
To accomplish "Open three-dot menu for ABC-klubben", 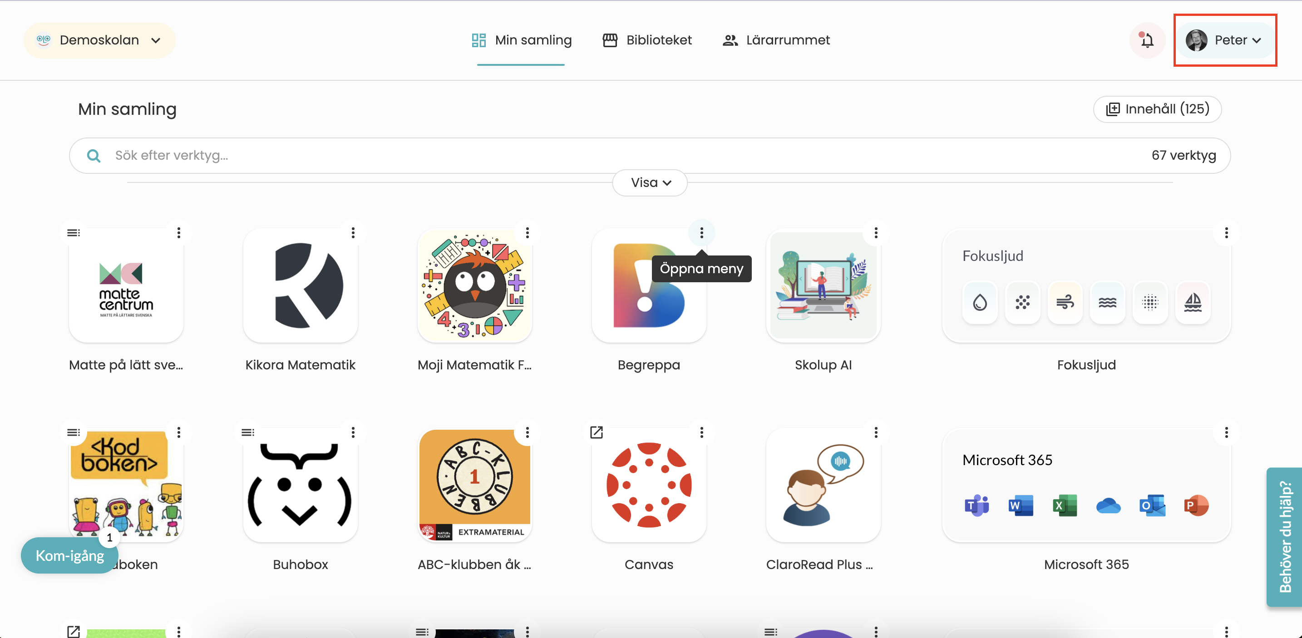I will coord(528,432).
